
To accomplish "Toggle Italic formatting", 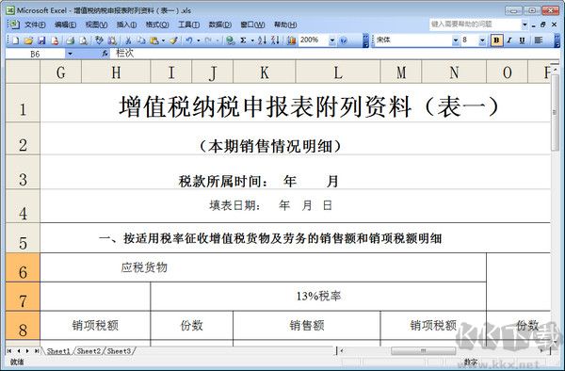I will (509, 40).
